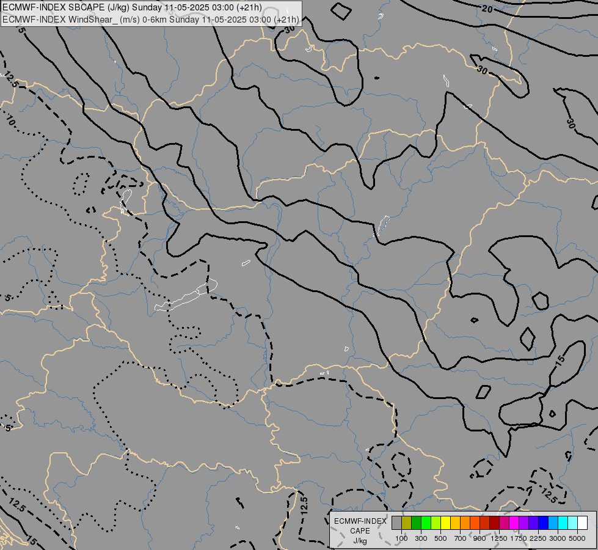Click the "ECMWF-INDEX" legend title
This screenshot has width=598, height=550.
pos(360,521)
